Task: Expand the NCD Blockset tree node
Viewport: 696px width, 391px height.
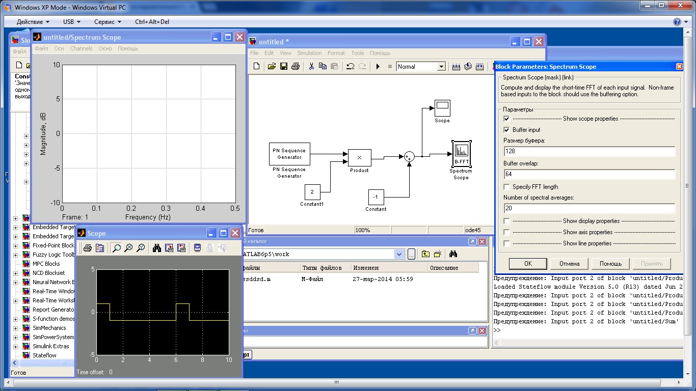Action: 15,273
